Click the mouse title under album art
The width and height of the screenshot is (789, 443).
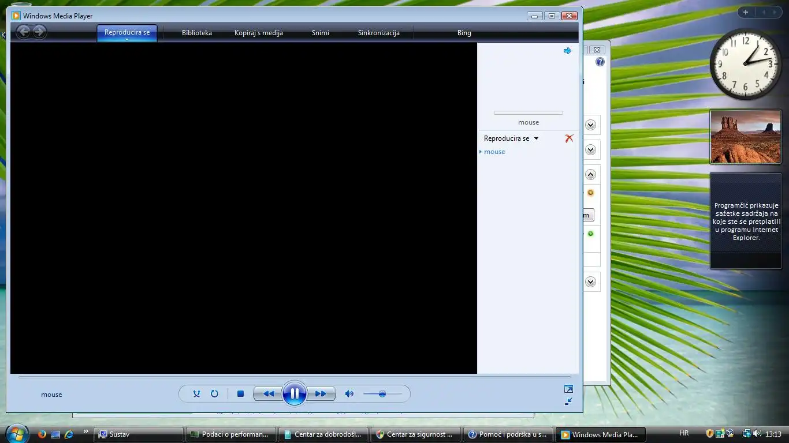pyautogui.click(x=529, y=122)
